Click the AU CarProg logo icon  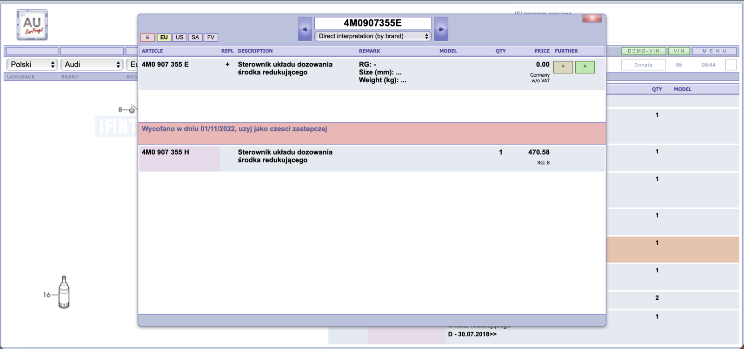(x=32, y=25)
